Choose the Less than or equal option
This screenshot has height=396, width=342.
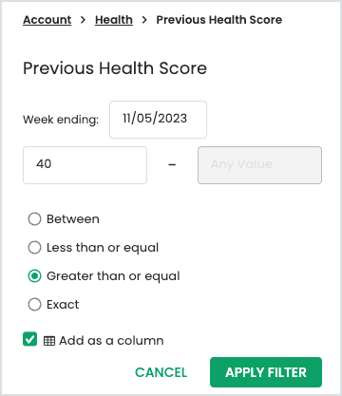click(x=34, y=247)
